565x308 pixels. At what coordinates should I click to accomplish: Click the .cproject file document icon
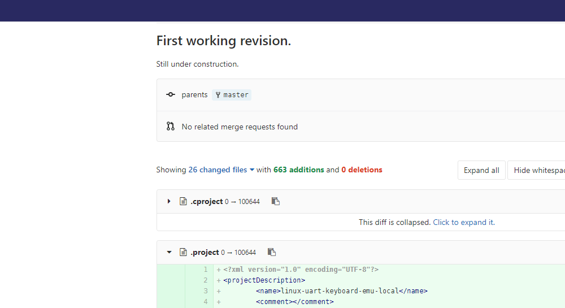click(x=183, y=201)
